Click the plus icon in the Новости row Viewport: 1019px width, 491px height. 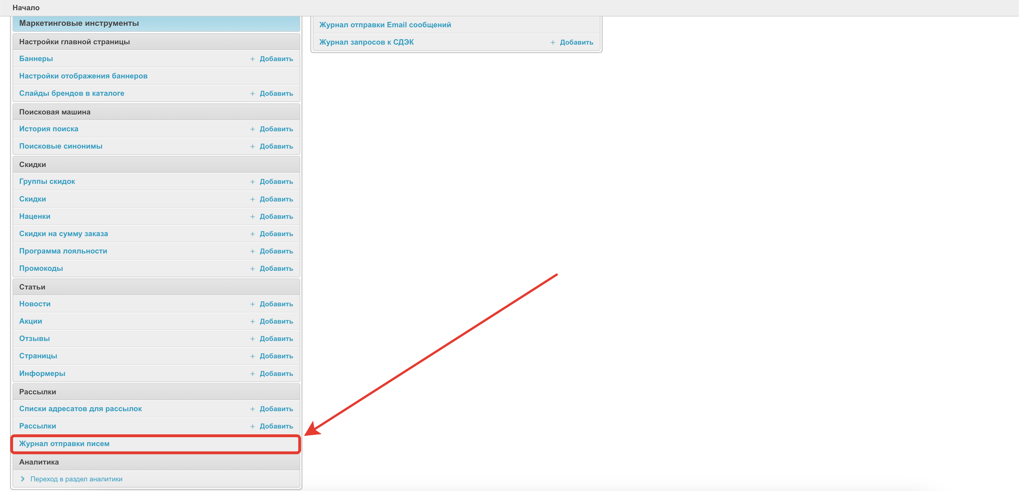coord(252,304)
